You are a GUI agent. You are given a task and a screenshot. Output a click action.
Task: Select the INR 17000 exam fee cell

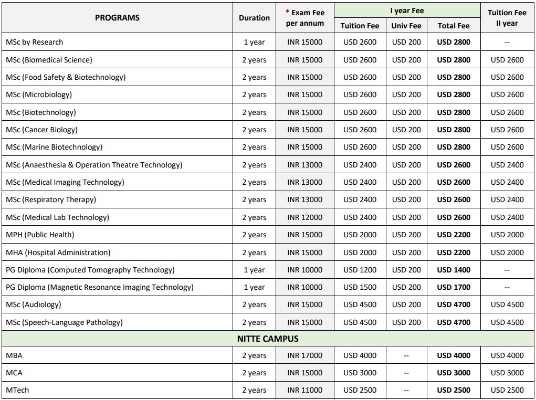pos(305,355)
